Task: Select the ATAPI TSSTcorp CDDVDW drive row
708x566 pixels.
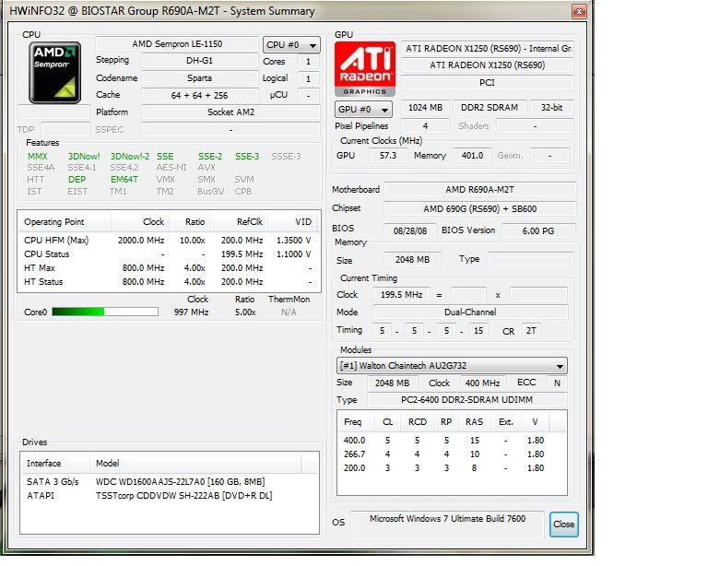Action: tap(170, 496)
